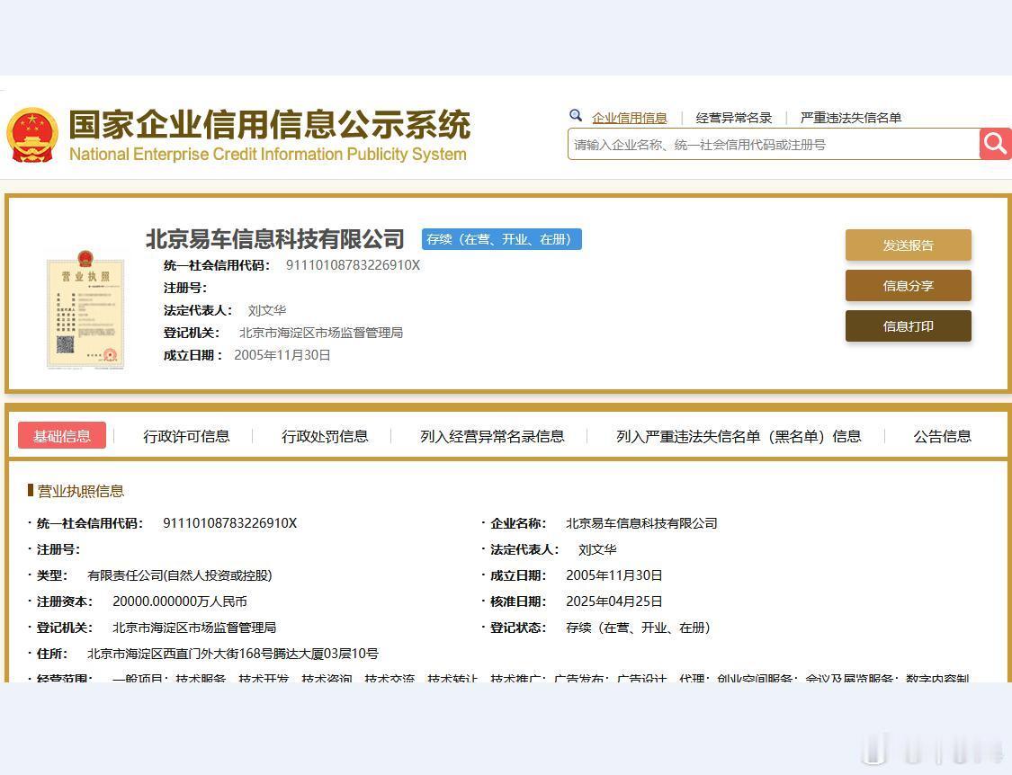
Task: Click the header 成立日期 value 2005年11月30日
Action: pyautogui.click(x=282, y=355)
